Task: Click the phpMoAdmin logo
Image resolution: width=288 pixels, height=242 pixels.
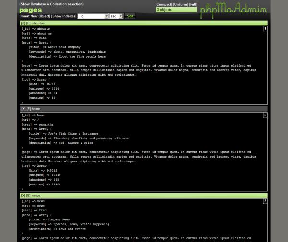Action: tap(233, 11)
